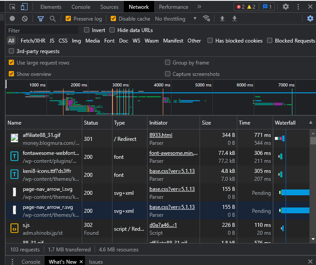
Task: Enable Capture screenshots checkbox
Action: tap(168, 74)
